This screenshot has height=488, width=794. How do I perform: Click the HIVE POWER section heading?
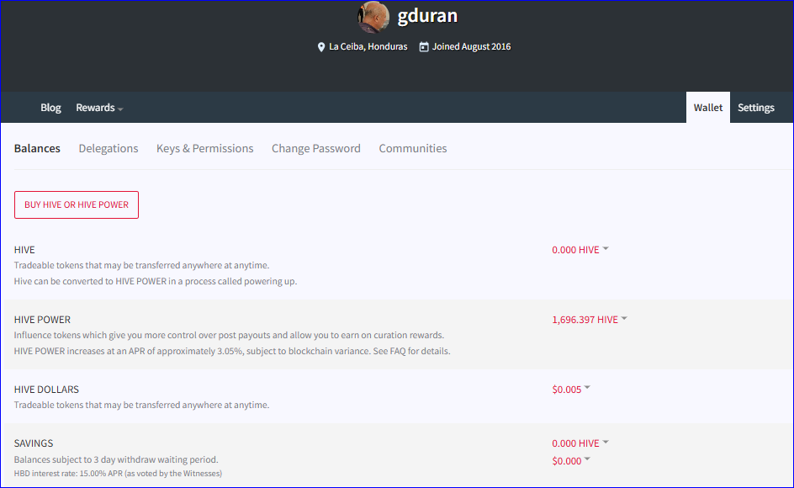[x=42, y=320]
